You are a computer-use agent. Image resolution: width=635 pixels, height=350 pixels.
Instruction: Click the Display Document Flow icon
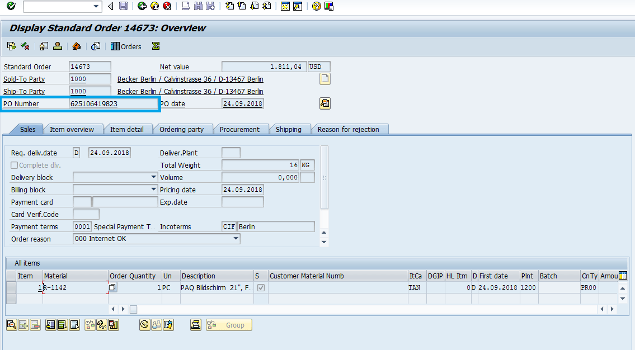click(11, 46)
